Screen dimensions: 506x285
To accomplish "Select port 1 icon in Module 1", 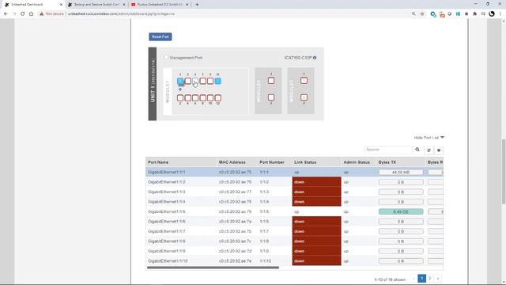I will coord(180,81).
